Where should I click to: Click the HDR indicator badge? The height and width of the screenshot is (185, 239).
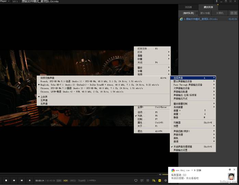(x=66, y=181)
